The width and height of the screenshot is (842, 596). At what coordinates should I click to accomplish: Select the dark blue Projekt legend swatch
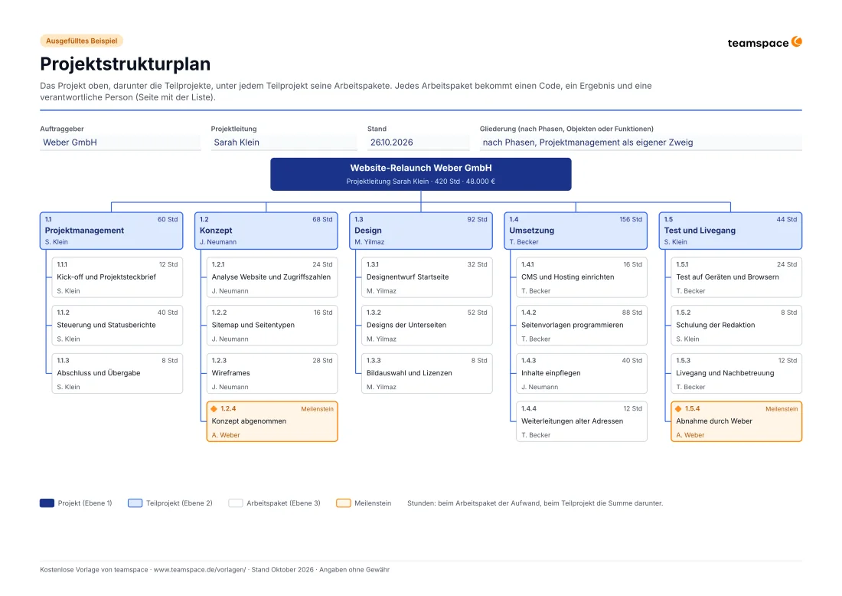(47, 503)
